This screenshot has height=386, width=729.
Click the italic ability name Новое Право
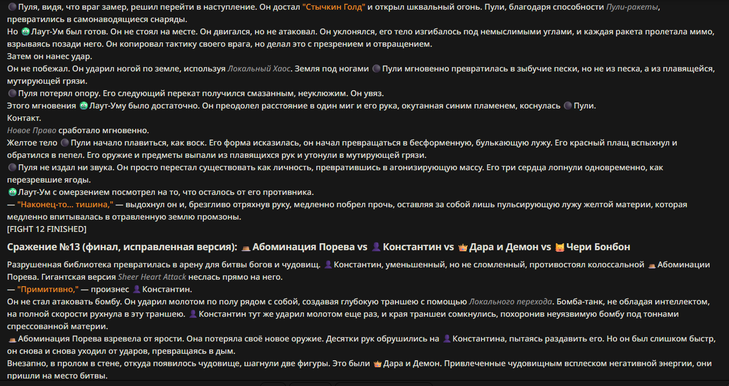[x=32, y=130]
